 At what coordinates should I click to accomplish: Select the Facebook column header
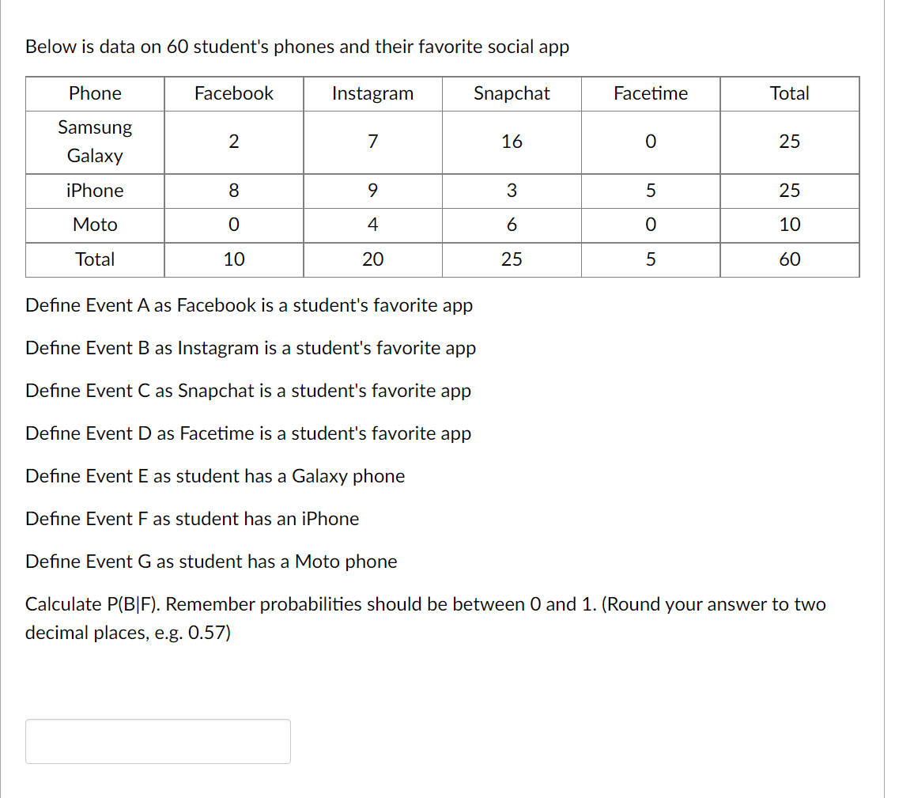pos(233,93)
